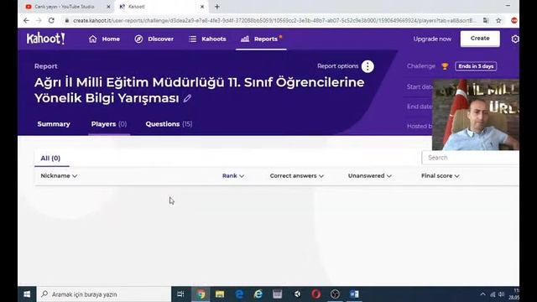The height and width of the screenshot is (302, 537).
Task: Open Opera browser from the taskbar
Action: (315, 294)
